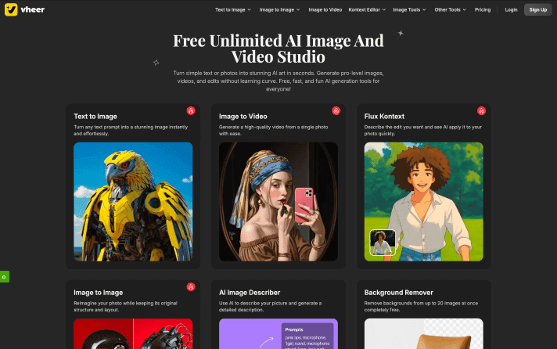Screen dimensions: 557x349
Task: Expand the Image Tools dropdown chevron
Action: pyautogui.click(x=424, y=10)
